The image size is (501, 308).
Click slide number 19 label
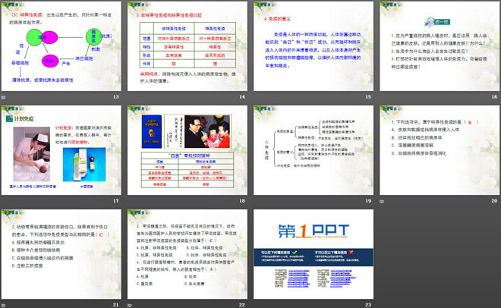coord(368,201)
